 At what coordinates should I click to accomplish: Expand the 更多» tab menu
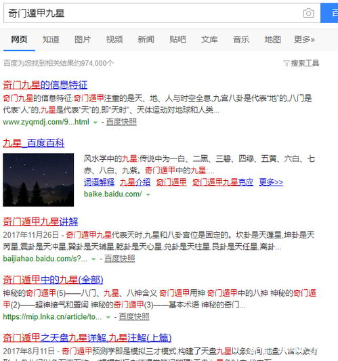[304, 39]
